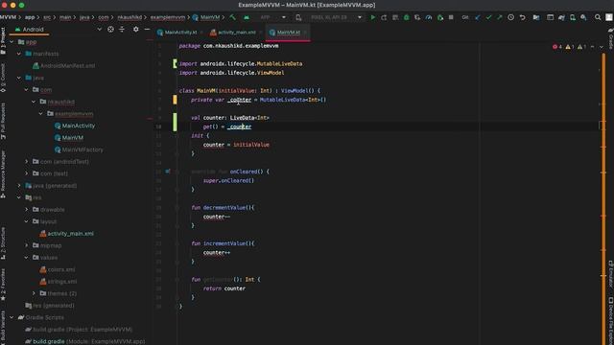The image size is (614, 345).
Task: Click the next highlighted error down arrow
Action: point(602,47)
